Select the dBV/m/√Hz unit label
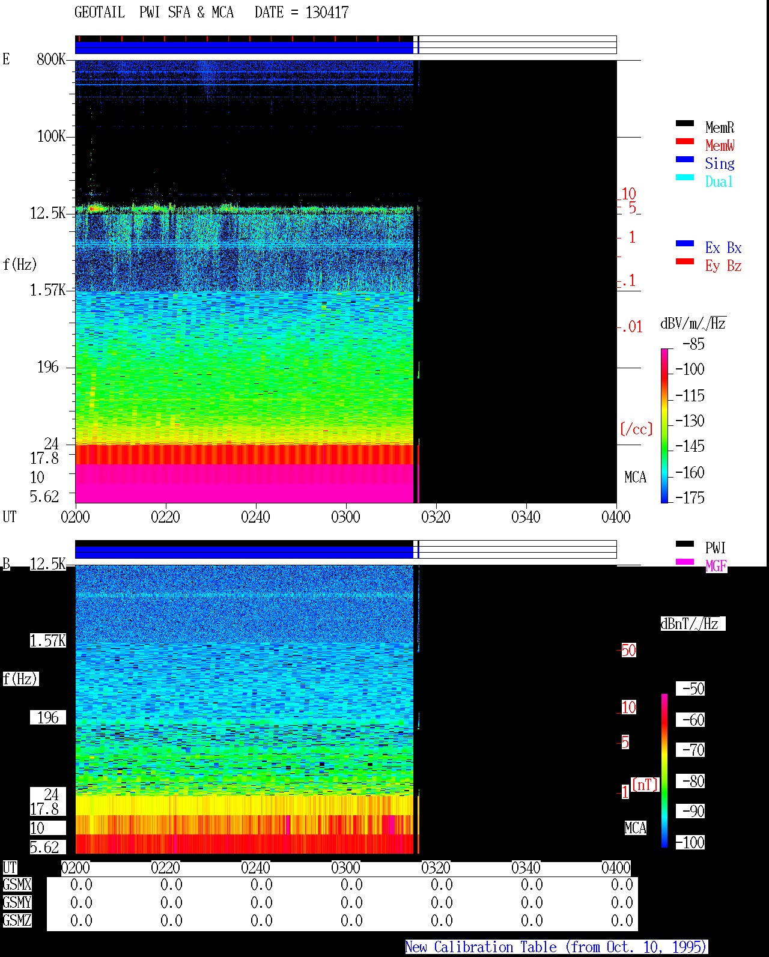This screenshot has width=769, height=957. click(693, 323)
